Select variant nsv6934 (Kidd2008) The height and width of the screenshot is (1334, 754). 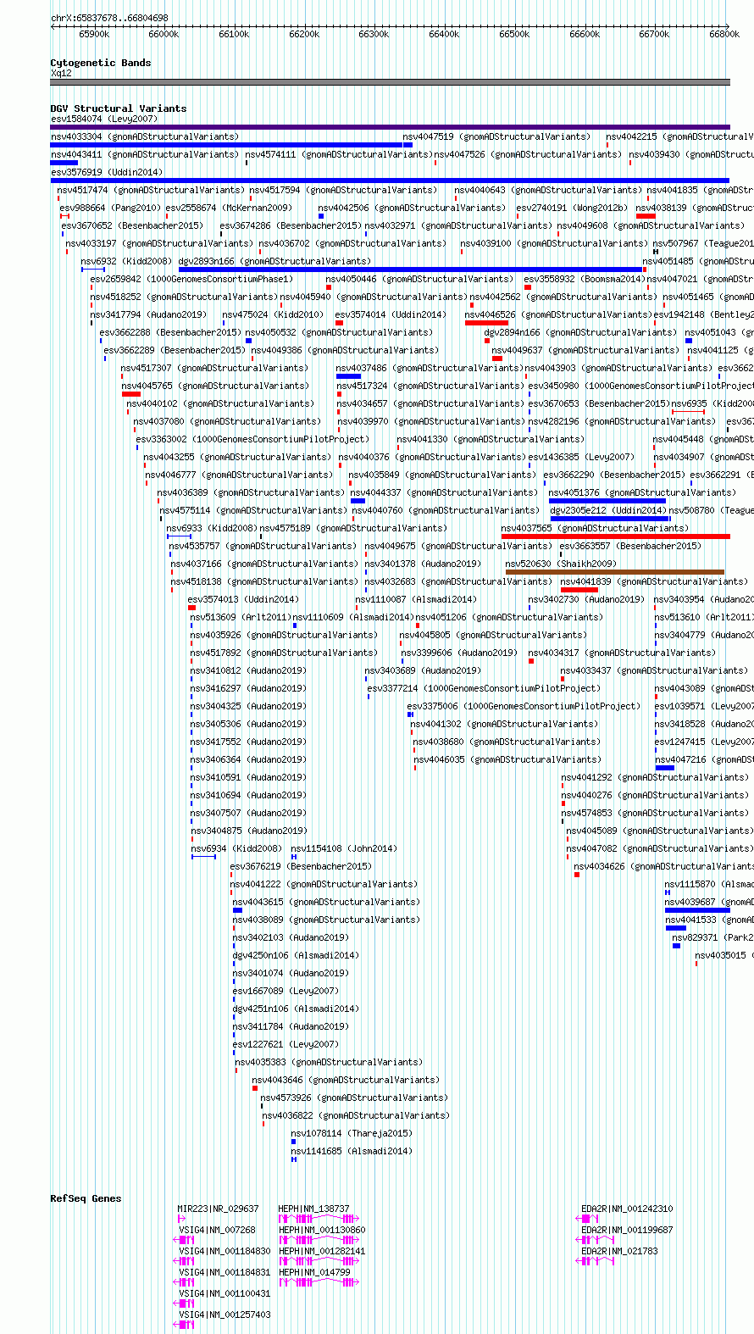coord(236,848)
